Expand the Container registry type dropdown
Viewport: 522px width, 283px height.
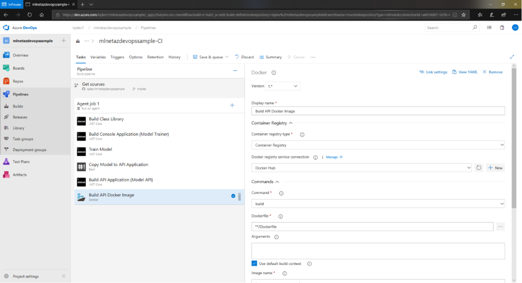pos(377,145)
